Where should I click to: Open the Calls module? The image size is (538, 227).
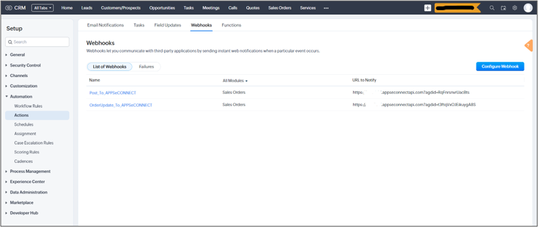[x=233, y=8]
